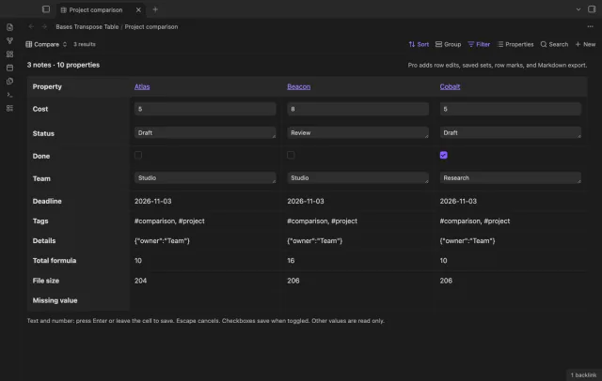
Task: Check the Done box for Atlas
Action: pos(138,155)
